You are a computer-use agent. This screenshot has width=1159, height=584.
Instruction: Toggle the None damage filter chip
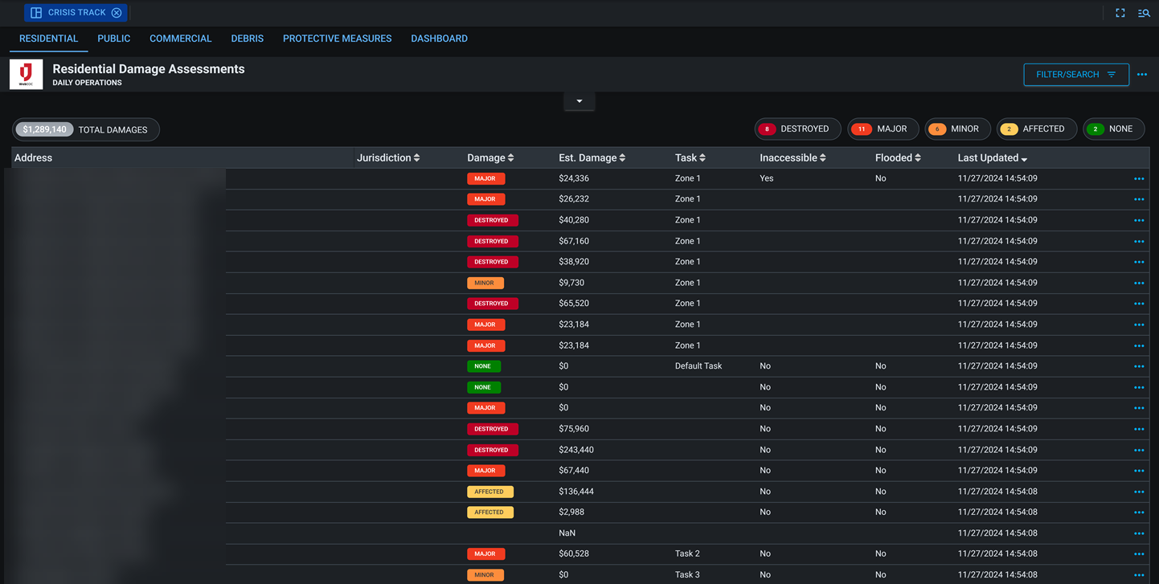[1113, 129]
